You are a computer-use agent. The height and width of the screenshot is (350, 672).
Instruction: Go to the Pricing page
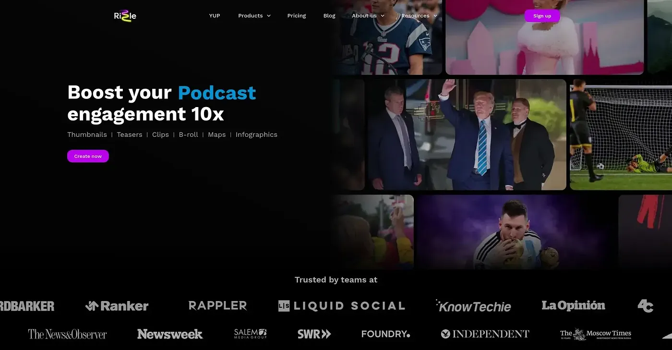pos(297,16)
